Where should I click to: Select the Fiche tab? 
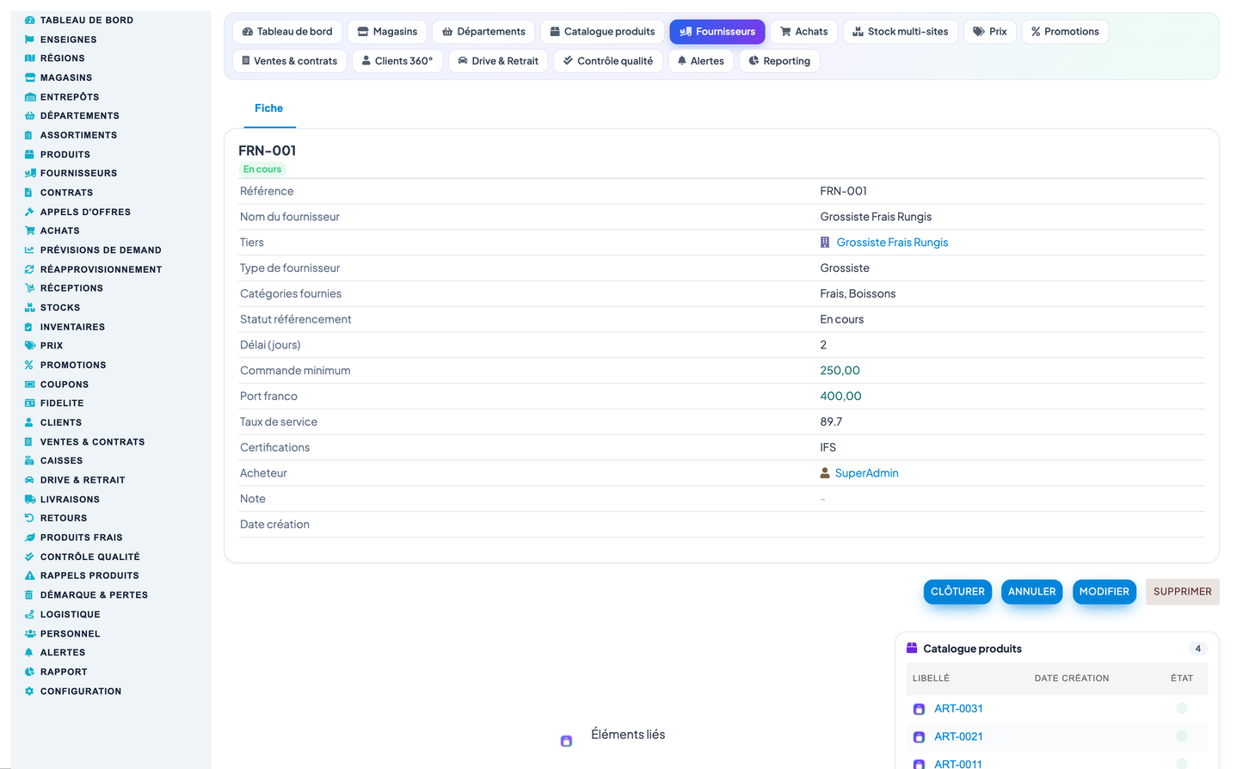pos(269,108)
